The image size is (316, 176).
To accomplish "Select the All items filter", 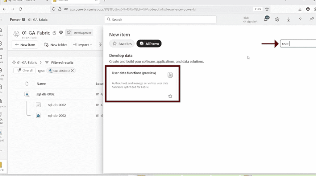I will (149, 43).
